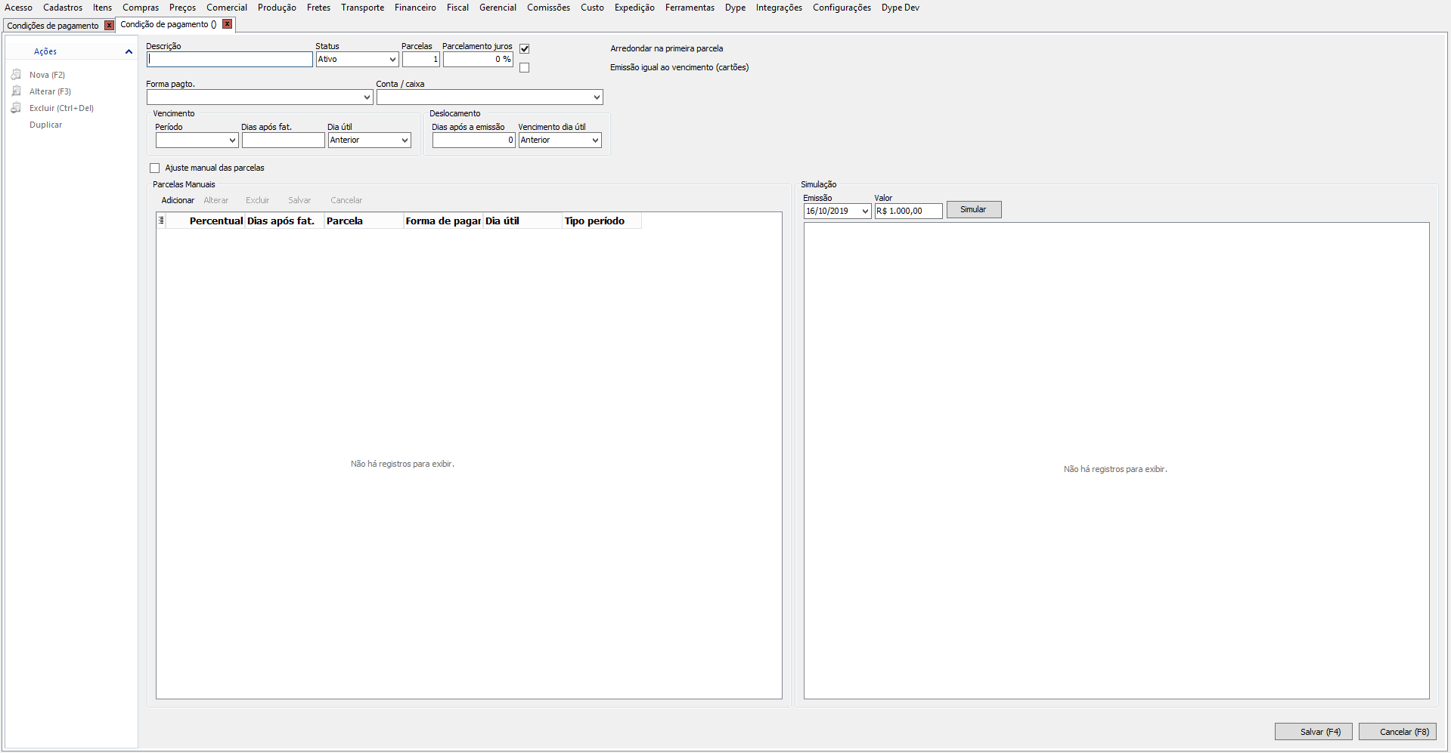Click Adicionar in Parcelas Manuais
Image resolution: width=1451 pixels, height=753 pixels.
(178, 200)
